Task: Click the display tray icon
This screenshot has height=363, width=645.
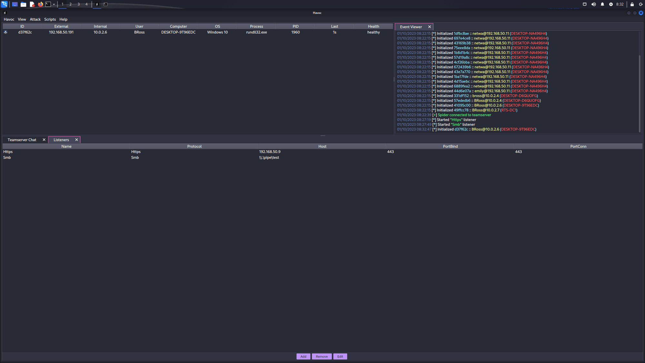Action: coord(584,4)
